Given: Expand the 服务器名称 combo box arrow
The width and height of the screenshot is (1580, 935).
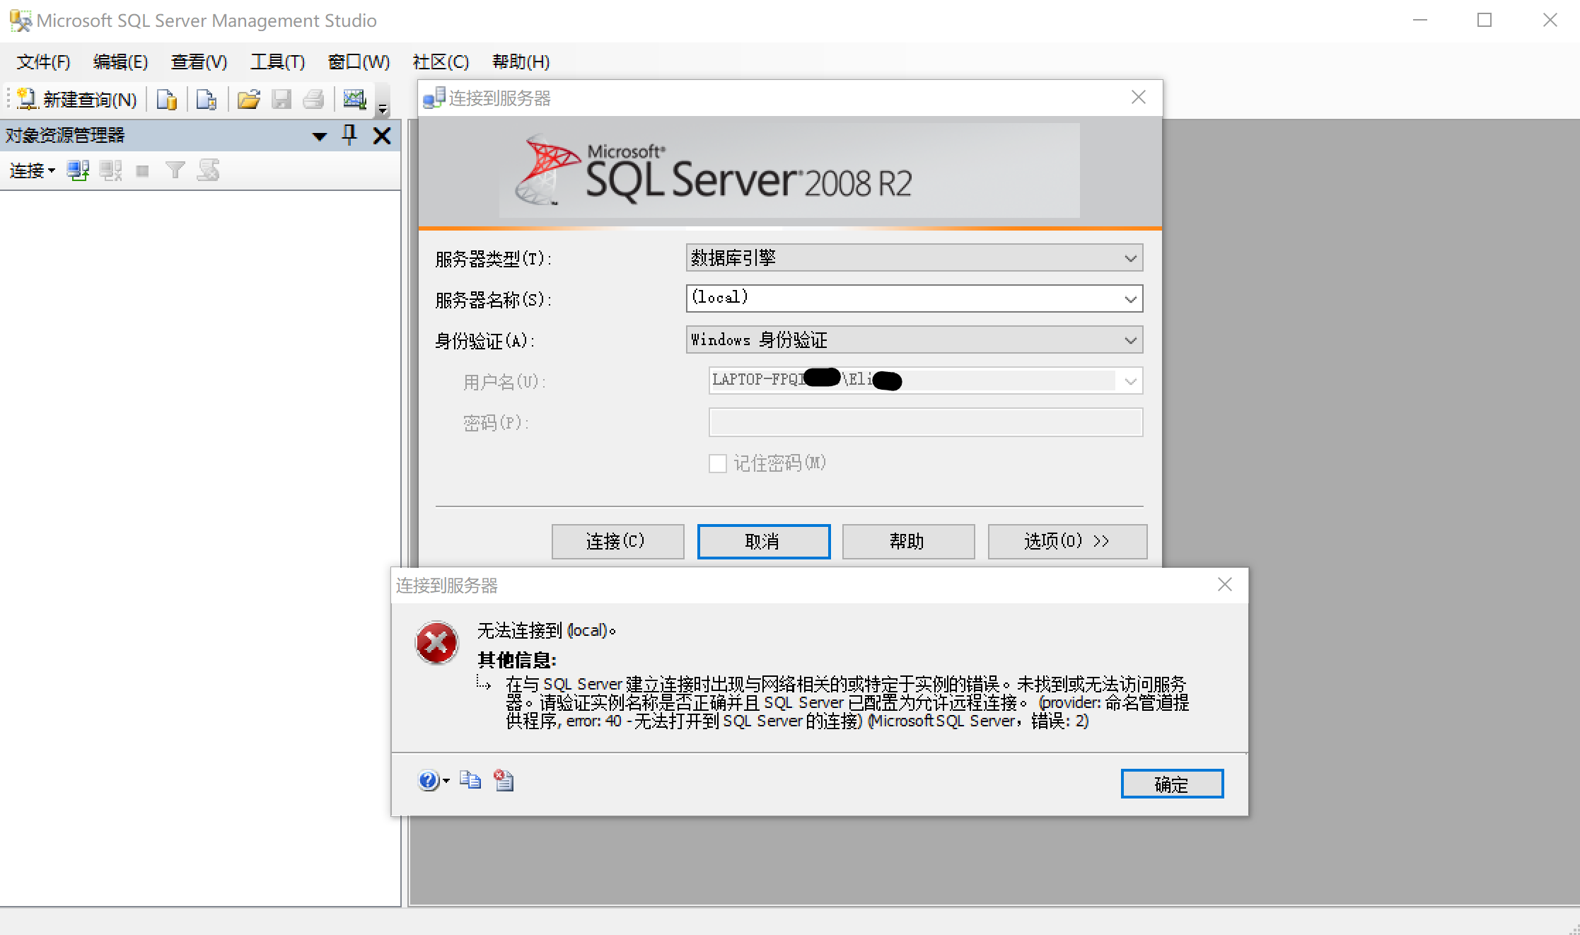Looking at the screenshot, I should (x=1130, y=299).
